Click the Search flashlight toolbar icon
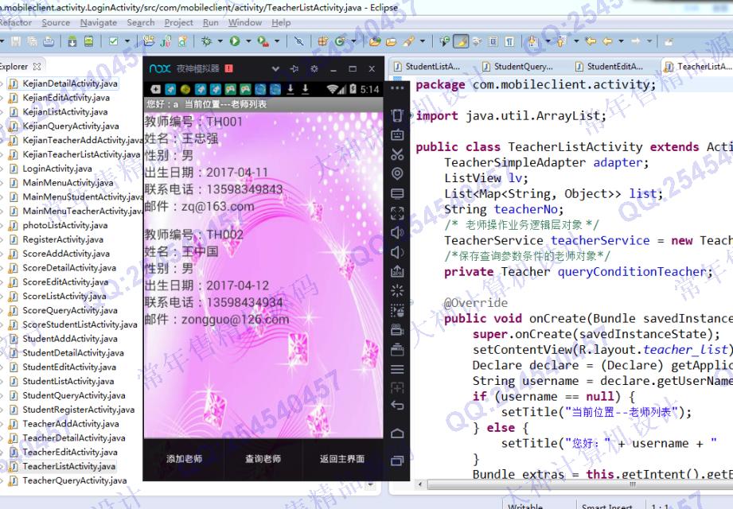 pos(408,41)
